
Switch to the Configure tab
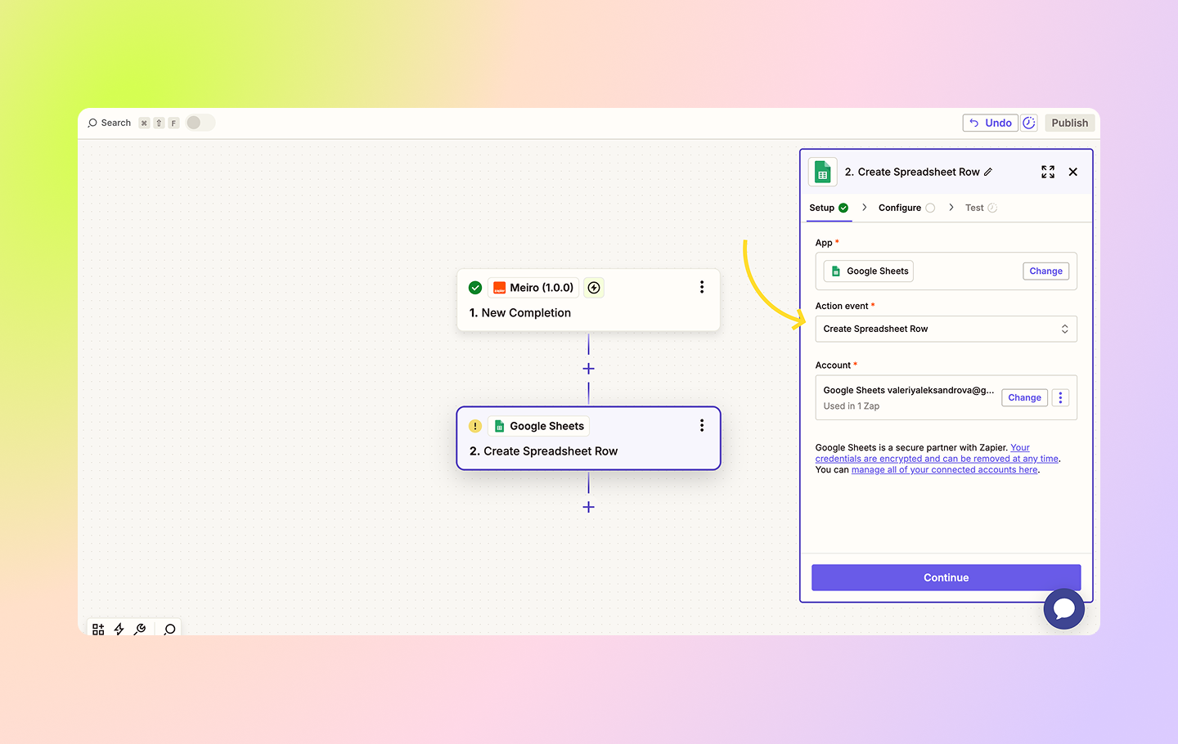(906, 208)
